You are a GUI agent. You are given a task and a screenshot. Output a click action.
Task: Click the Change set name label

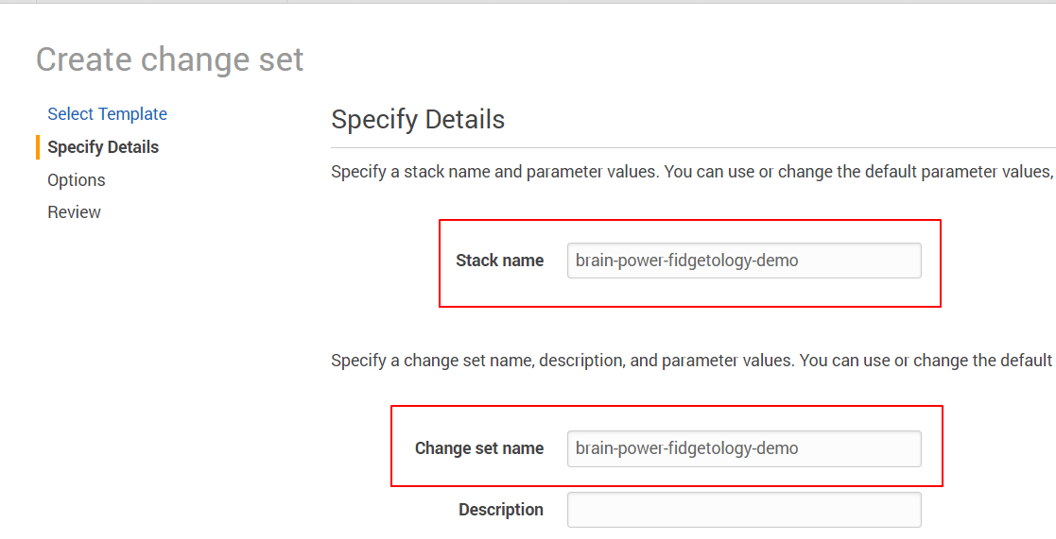(x=478, y=448)
